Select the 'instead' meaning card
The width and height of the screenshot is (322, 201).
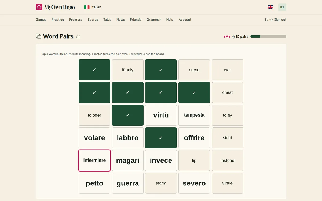pyautogui.click(x=228, y=161)
